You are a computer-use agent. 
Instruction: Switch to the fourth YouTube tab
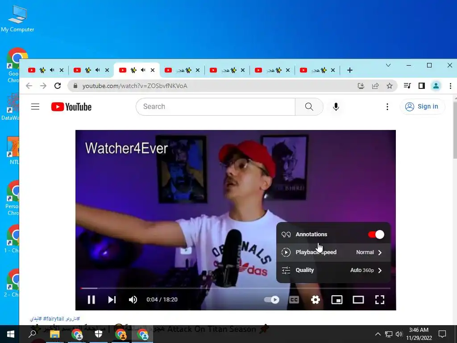(x=182, y=70)
